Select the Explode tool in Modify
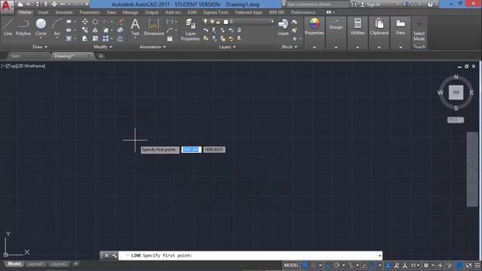Viewport: 482px width, 271px height. coord(120,30)
